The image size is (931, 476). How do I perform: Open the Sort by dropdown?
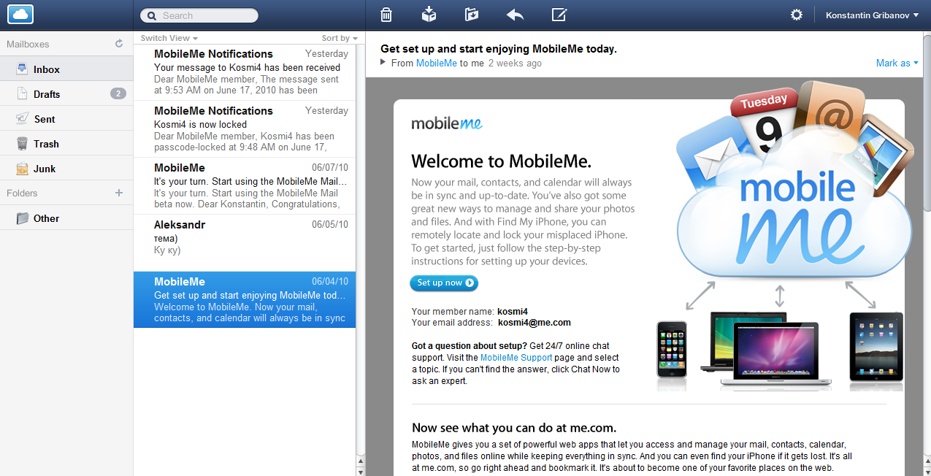[340, 38]
